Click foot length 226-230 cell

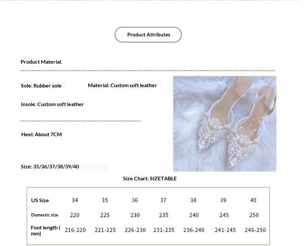pos(135,230)
